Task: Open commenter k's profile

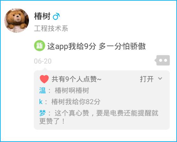Action: click(41, 102)
